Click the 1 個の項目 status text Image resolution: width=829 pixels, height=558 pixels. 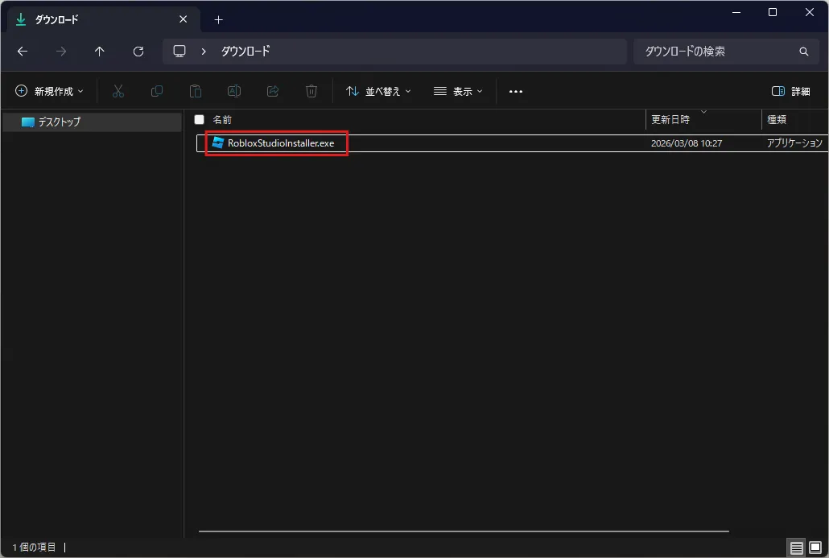tap(35, 548)
